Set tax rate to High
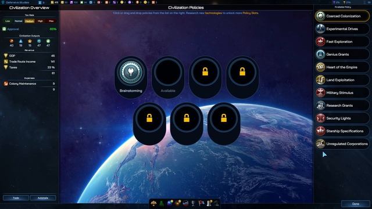Viewport: 372px width, 209px height. click(40, 21)
